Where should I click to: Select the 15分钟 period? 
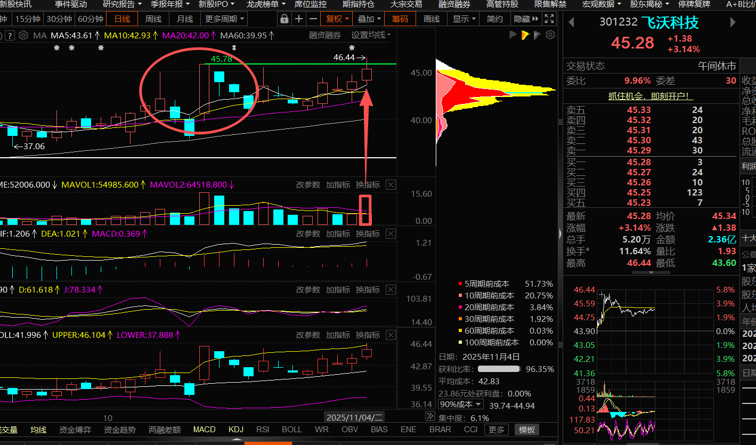[x=28, y=19]
